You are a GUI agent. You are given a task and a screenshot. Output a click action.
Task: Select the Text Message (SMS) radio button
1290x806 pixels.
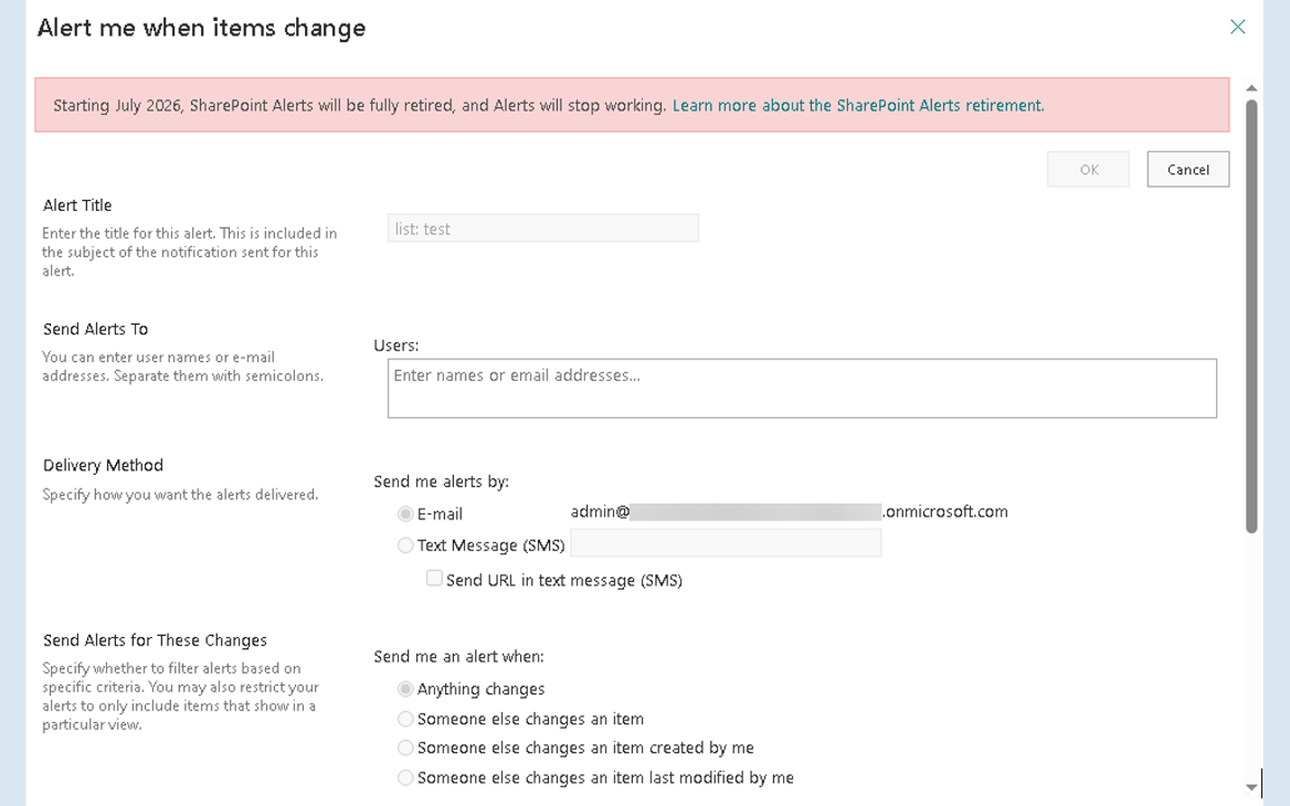click(x=406, y=546)
